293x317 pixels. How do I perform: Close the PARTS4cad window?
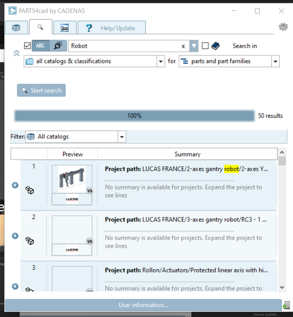(x=281, y=11)
